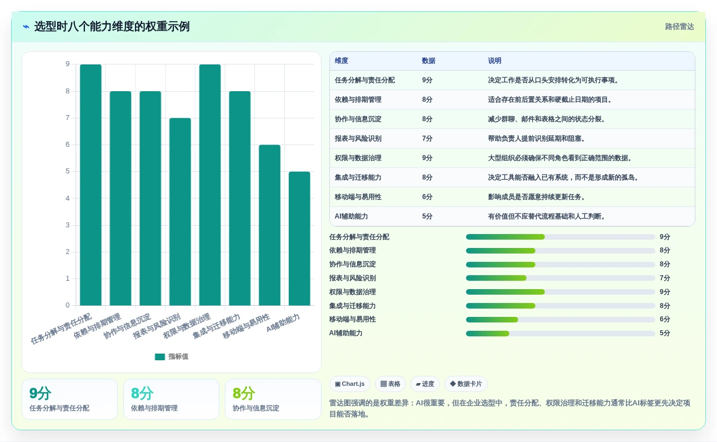Click the 路径雷达 label
The width and height of the screenshot is (717, 442).
679,27
